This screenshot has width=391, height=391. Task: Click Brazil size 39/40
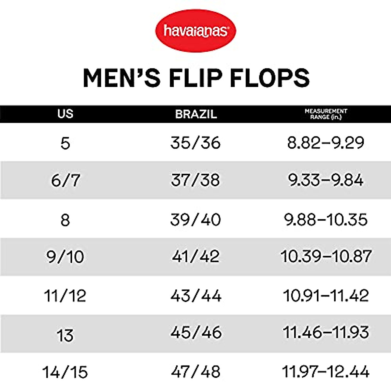tap(195, 220)
